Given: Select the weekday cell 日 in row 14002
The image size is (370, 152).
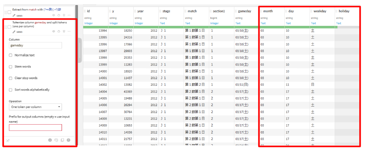Looking at the screenshot, I should click(x=322, y=84).
